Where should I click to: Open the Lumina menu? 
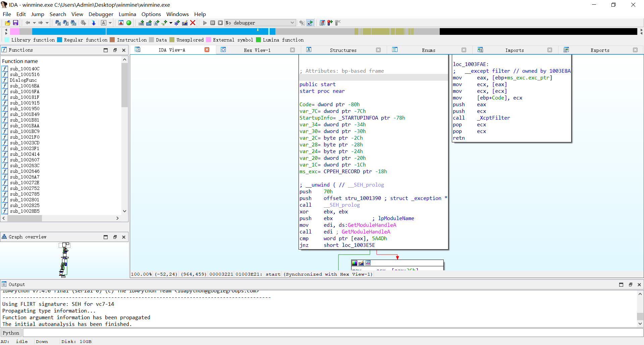pyautogui.click(x=127, y=14)
